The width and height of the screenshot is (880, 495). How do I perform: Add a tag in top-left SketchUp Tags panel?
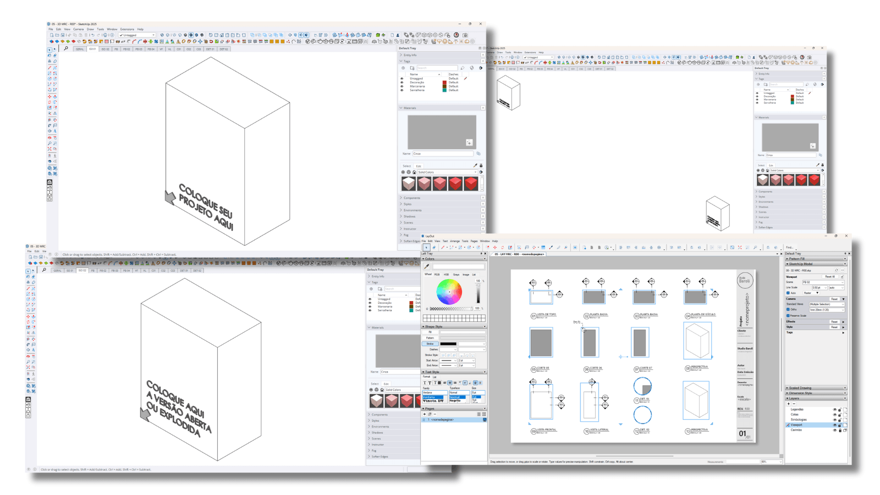click(403, 68)
